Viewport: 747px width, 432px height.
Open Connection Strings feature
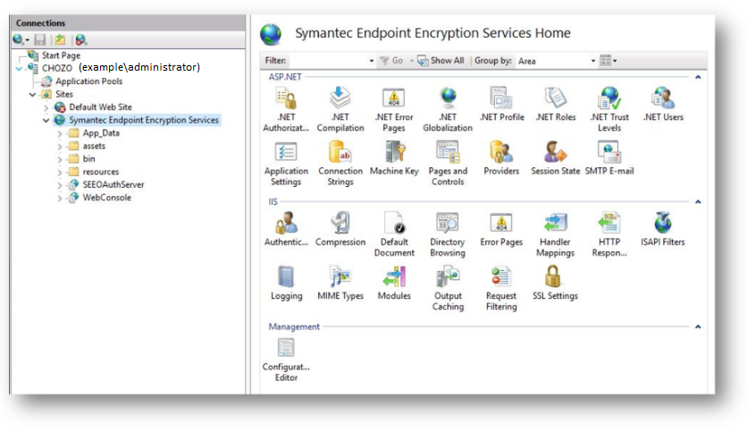340,163
